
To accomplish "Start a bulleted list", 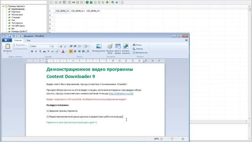I will 80,46.
